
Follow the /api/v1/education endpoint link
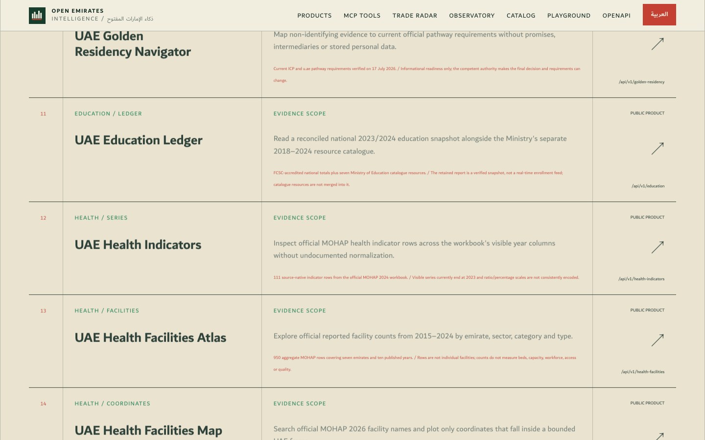coord(648,186)
